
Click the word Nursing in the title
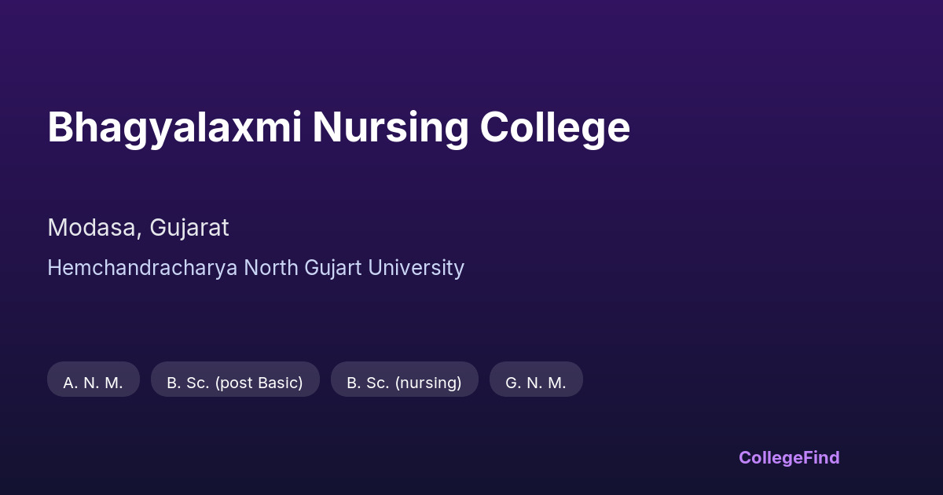(x=390, y=127)
